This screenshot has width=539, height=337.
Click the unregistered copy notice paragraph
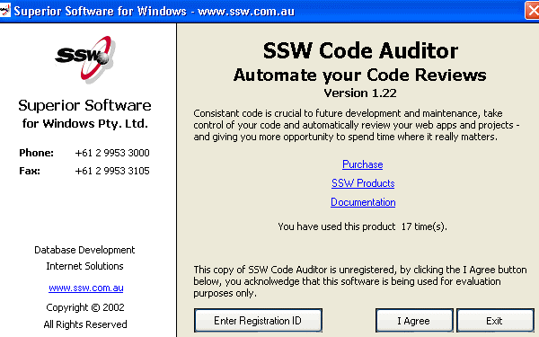(360, 281)
